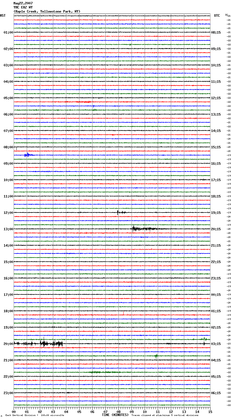This screenshot has height=419, width=232.
Task: Click the 10:00 MST time label
Action: [8, 180]
